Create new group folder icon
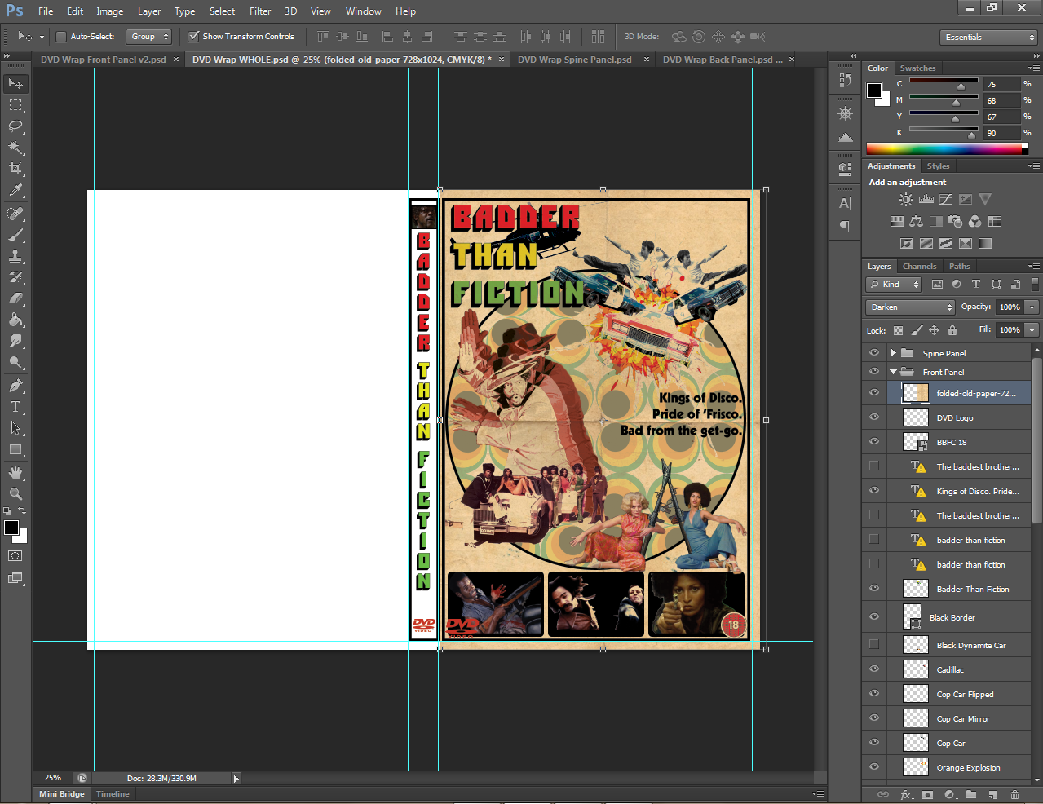This screenshot has width=1043, height=804. click(x=970, y=794)
